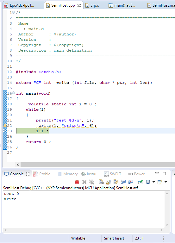Close the Console tab
Screen dimensions: 175x243
coord(28,174)
